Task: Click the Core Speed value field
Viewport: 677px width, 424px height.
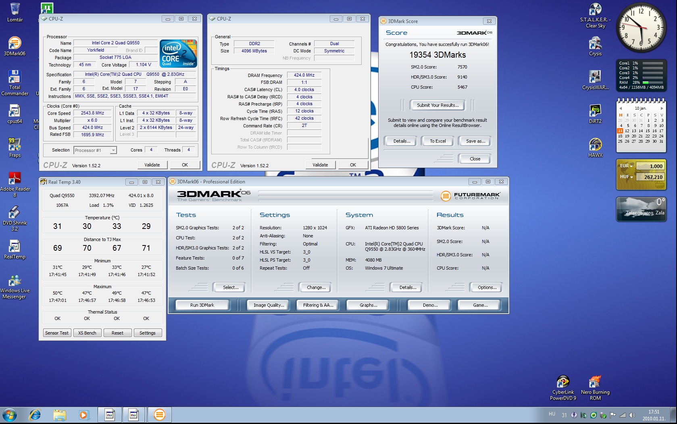Action: click(92, 113)
